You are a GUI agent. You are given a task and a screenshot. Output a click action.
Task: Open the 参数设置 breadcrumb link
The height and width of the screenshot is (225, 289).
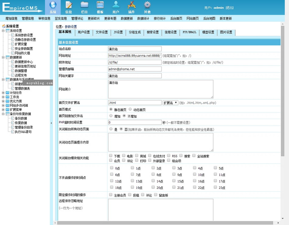[x=71, y=27]
